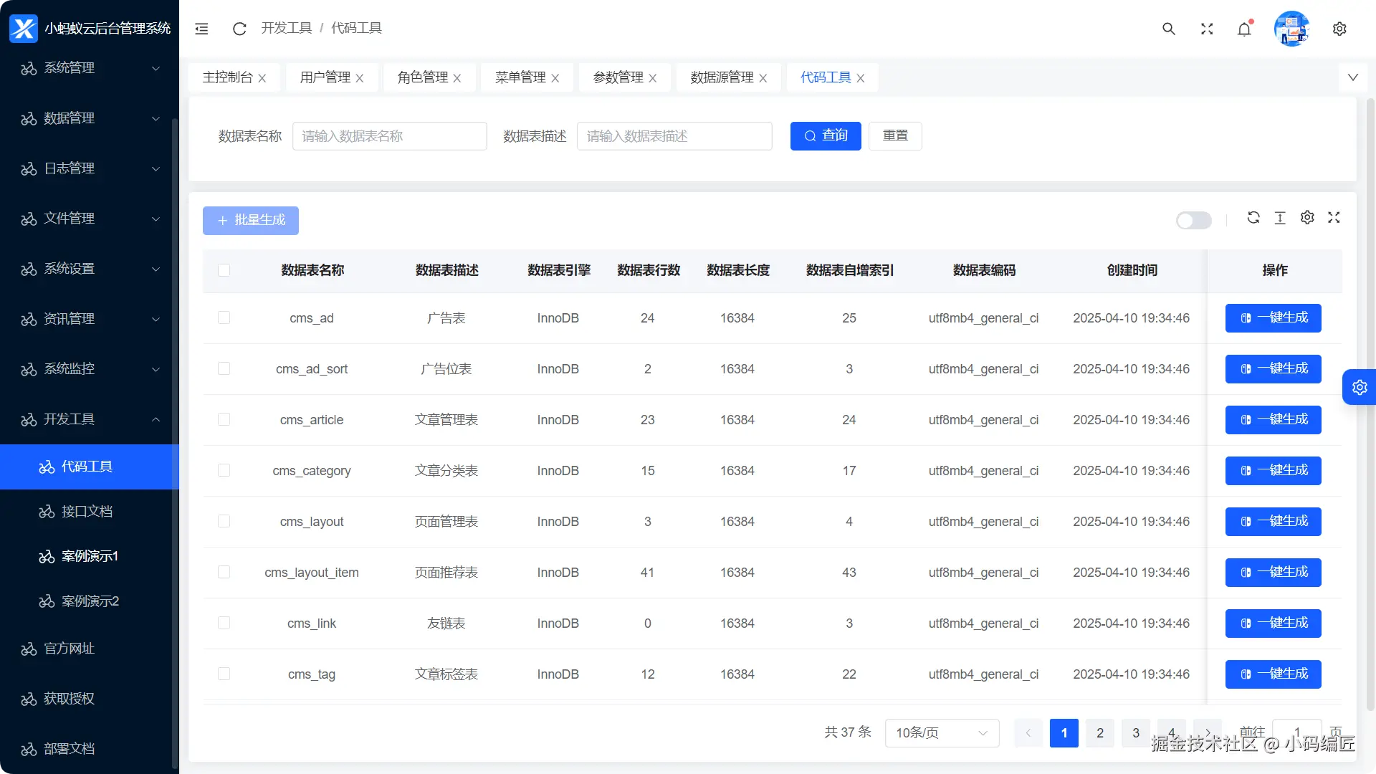
Task: Tick the select-all header checkbox
Action: pos(224,270)
